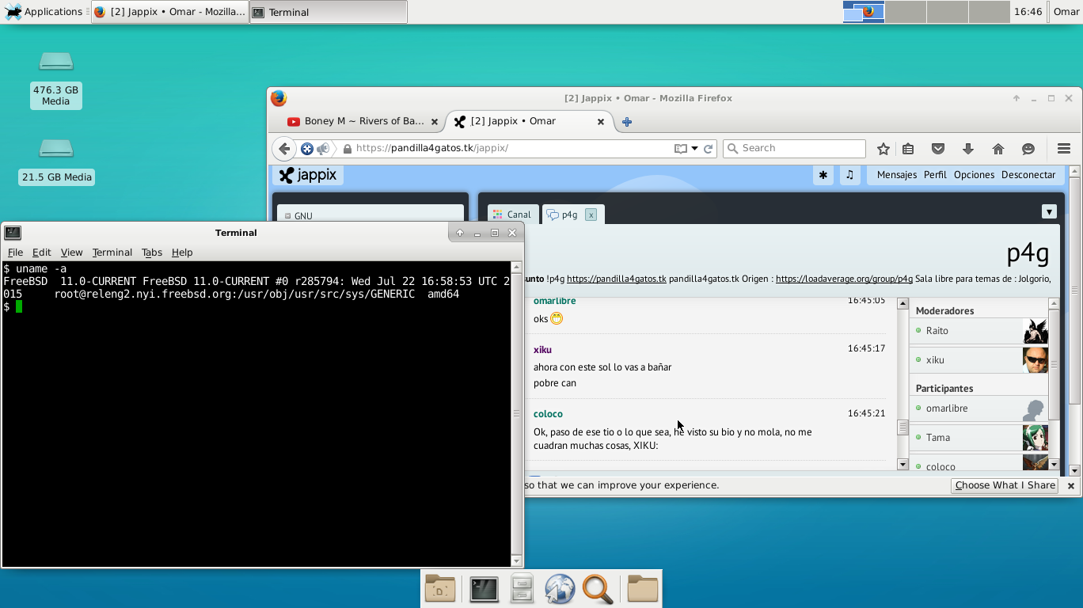Open the Terminal File menu
This screenshot has width=1083, height=608.
15,253
